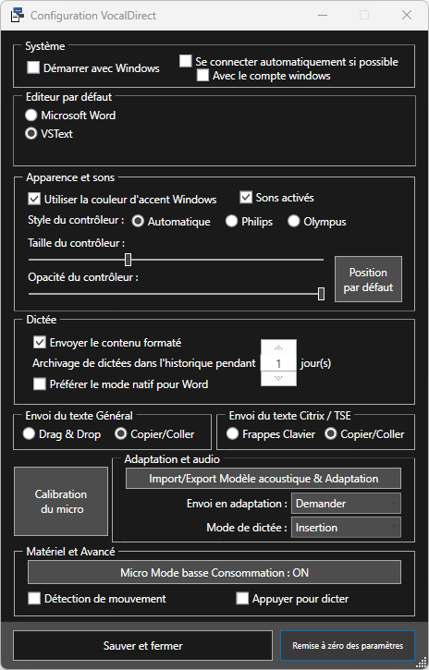
Task: Open Import/Export Modèle acoustique & Adaptation
Action: pyautogui.click(x=264, y=479)
